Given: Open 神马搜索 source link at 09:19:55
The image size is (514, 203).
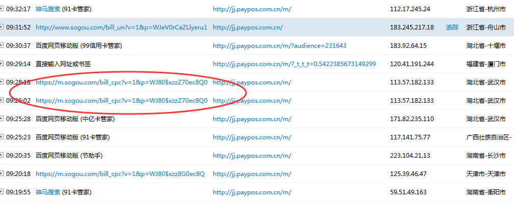Looking at the screenshot, I should (x=48, y=192).
